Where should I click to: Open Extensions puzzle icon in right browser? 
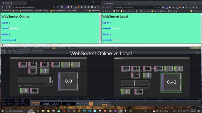click(183, 7)
